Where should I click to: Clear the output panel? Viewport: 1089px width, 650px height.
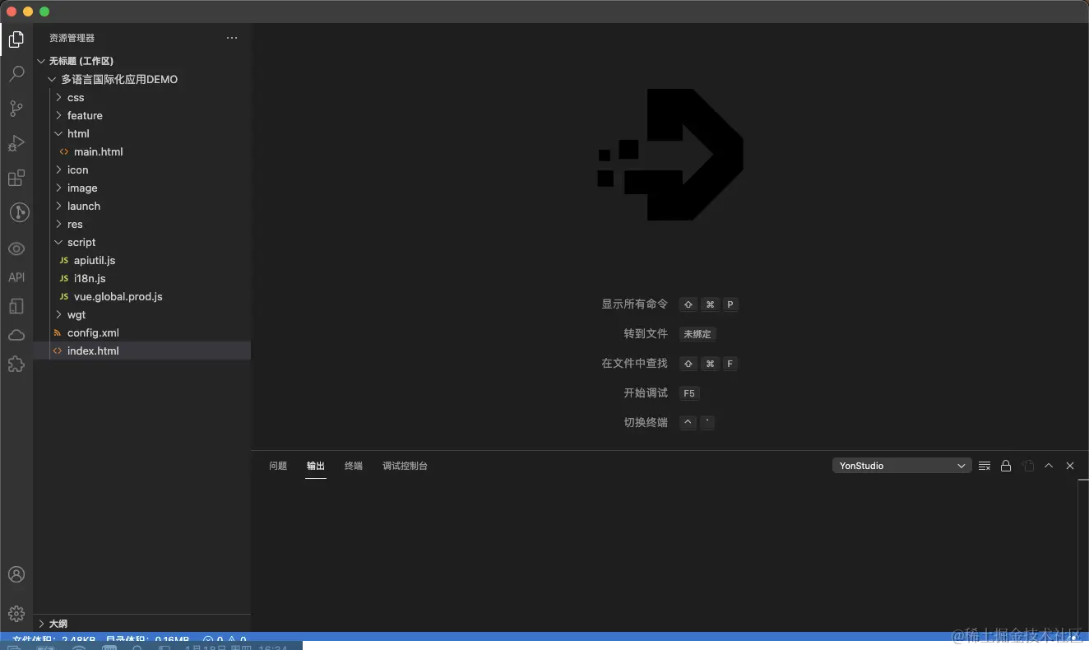tap(985, 466)
